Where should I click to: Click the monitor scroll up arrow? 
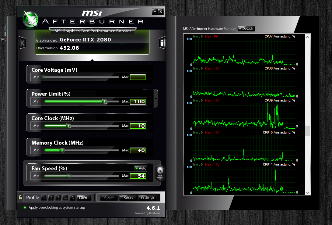(307, 37)
